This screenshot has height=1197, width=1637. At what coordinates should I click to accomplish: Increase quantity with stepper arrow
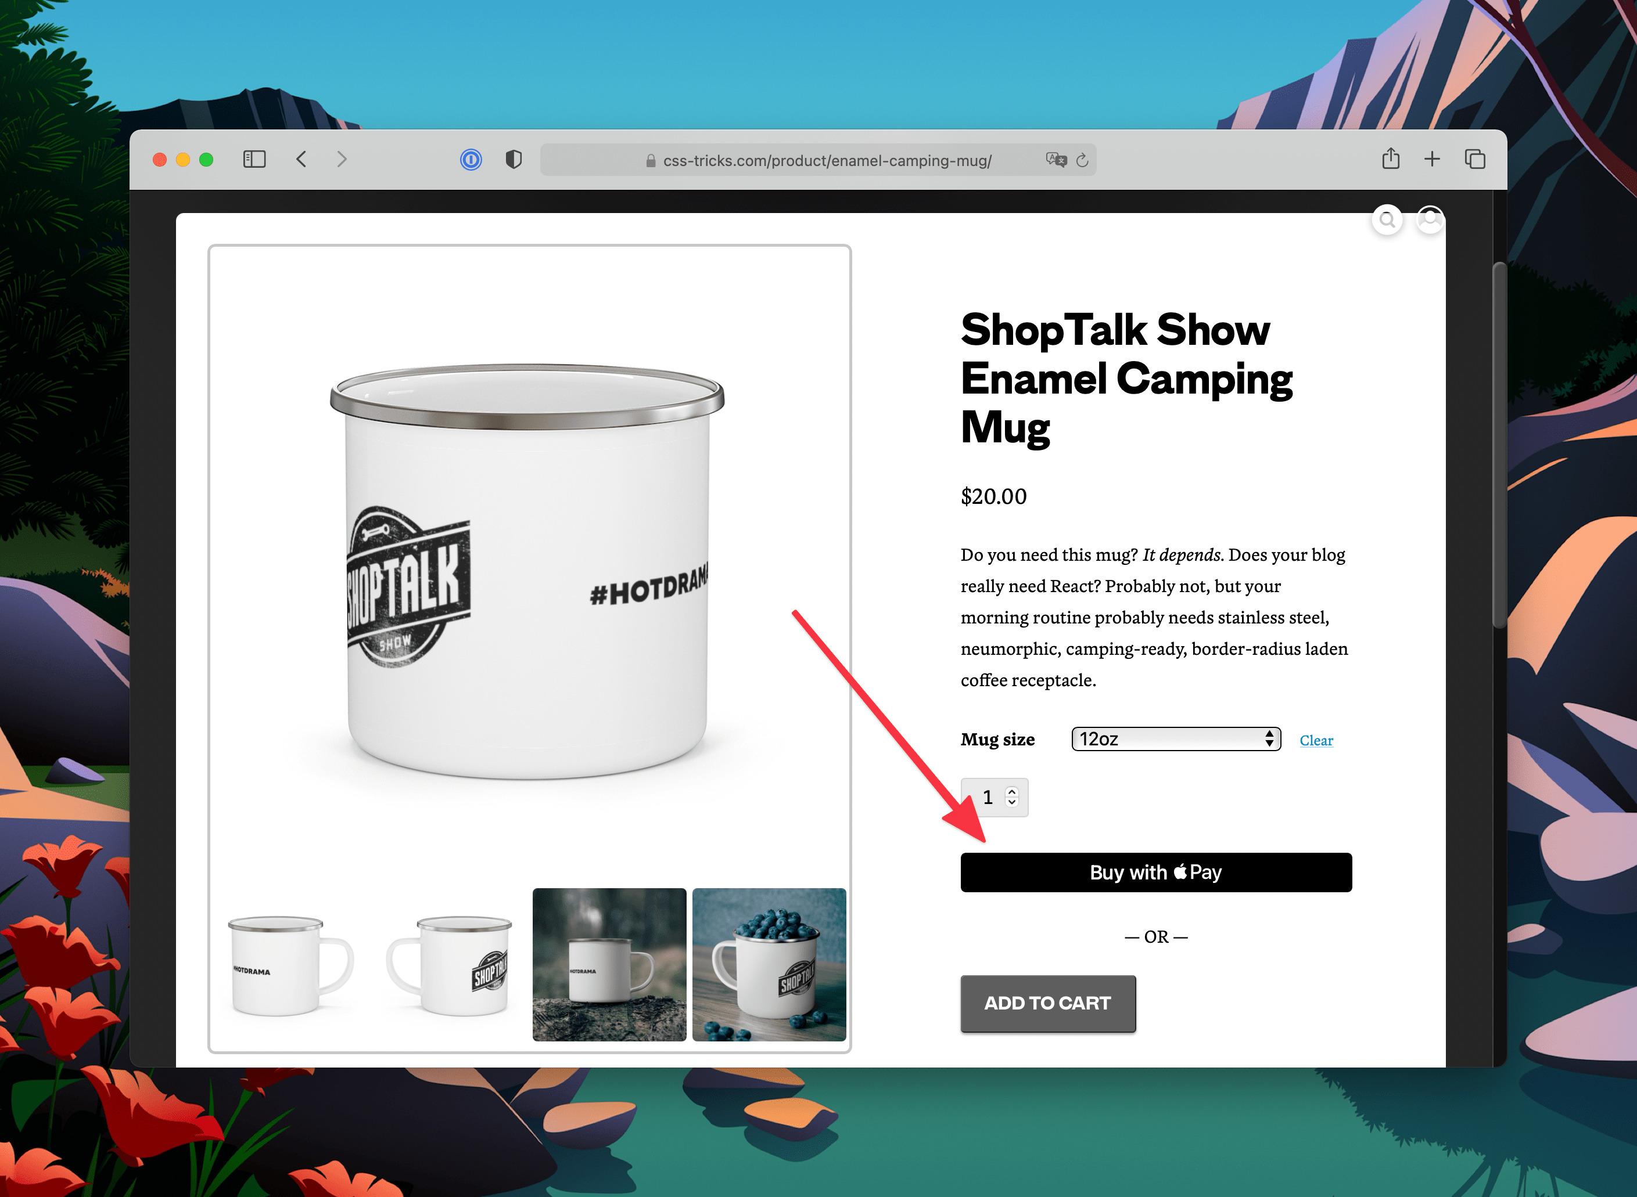pos(1012,792)
